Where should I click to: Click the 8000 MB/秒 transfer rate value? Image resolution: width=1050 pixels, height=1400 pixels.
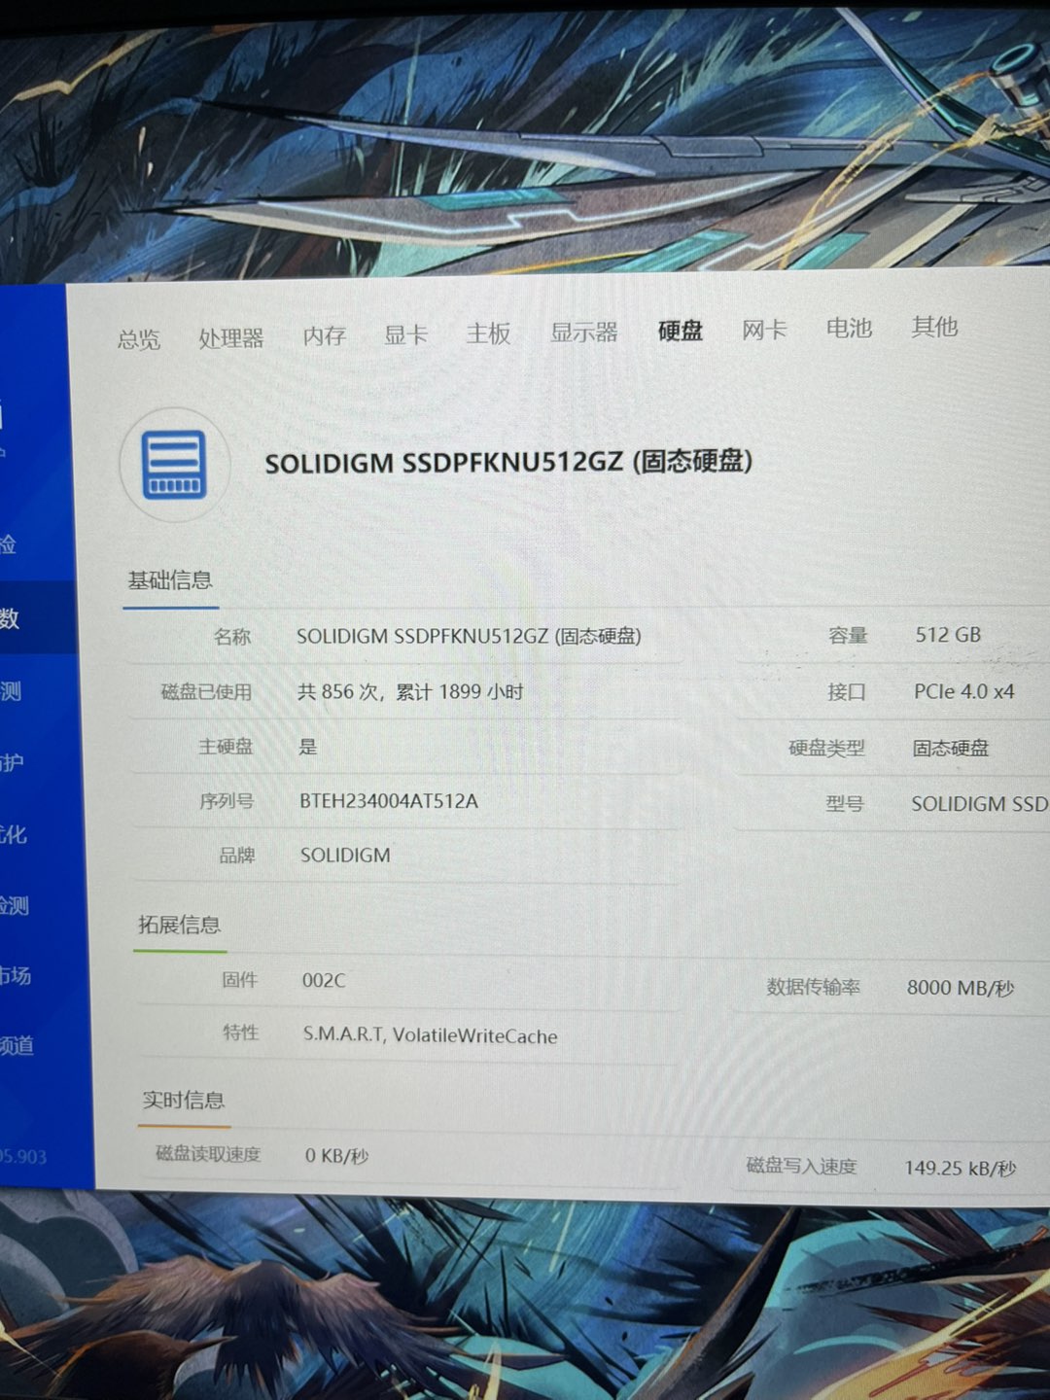coord(961,988)
